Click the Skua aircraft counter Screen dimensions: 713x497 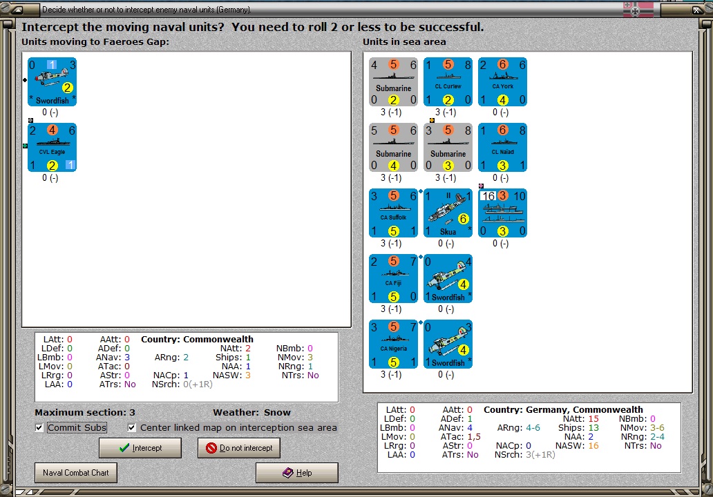[x=448, y=213]
